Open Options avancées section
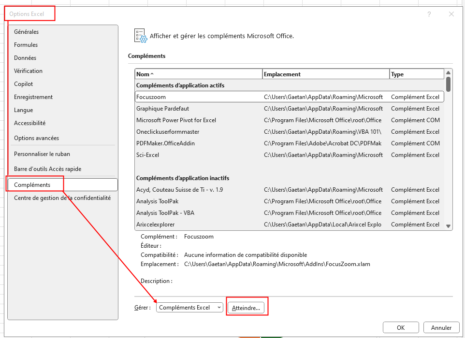The height and width of the screenshot is (338, 465). point(37,138)
